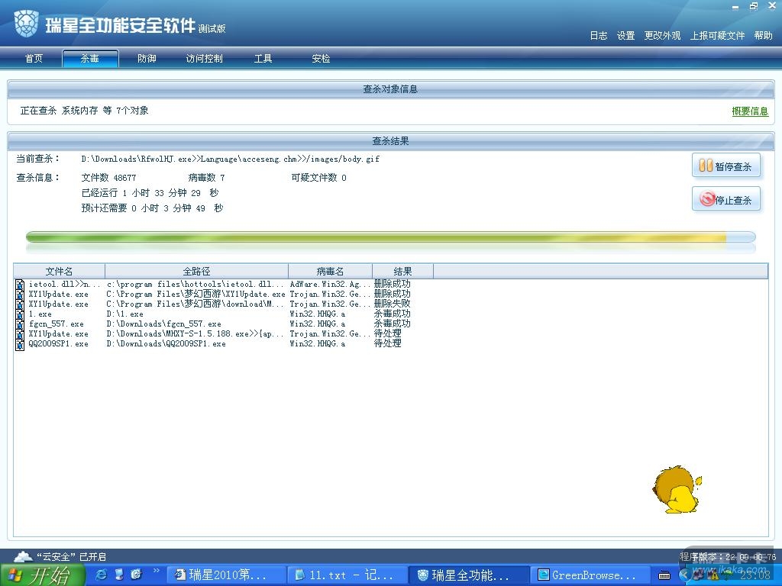Click virus icon beside fgcn_557.exe row

click(x=20, y=324)
